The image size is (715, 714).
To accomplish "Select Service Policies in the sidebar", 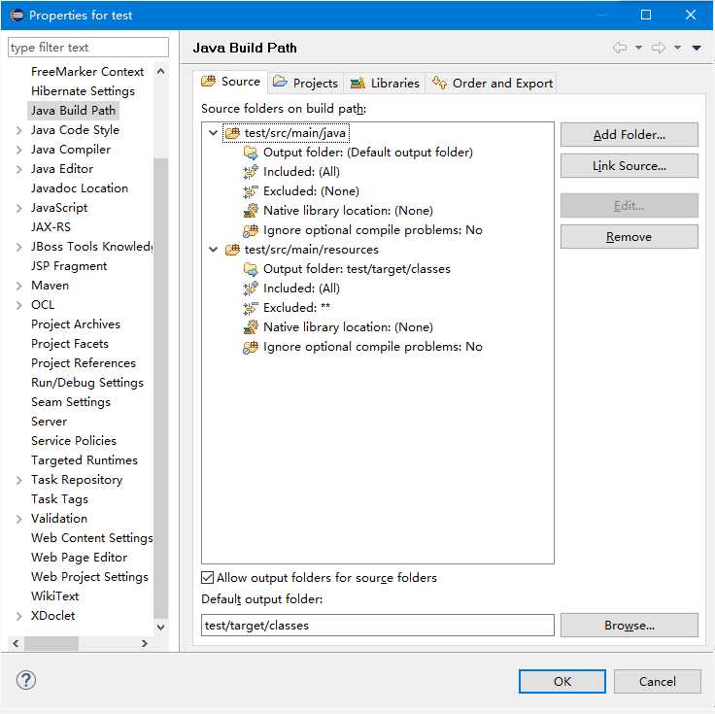I will tap(74, 441).
